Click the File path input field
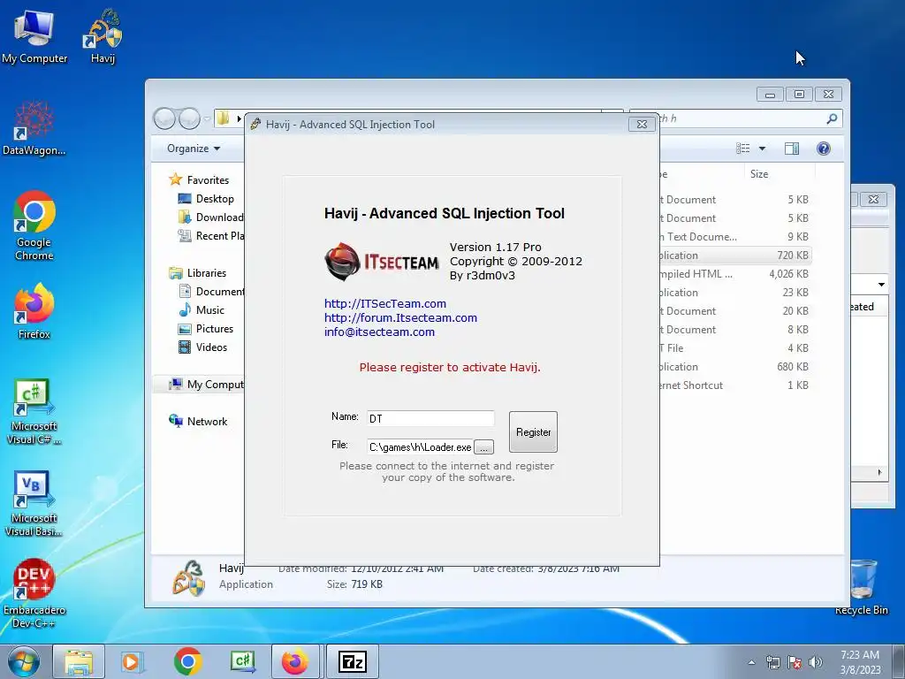Image resolution: width=905 pixels, height=679 pixels. click(420, 446)
